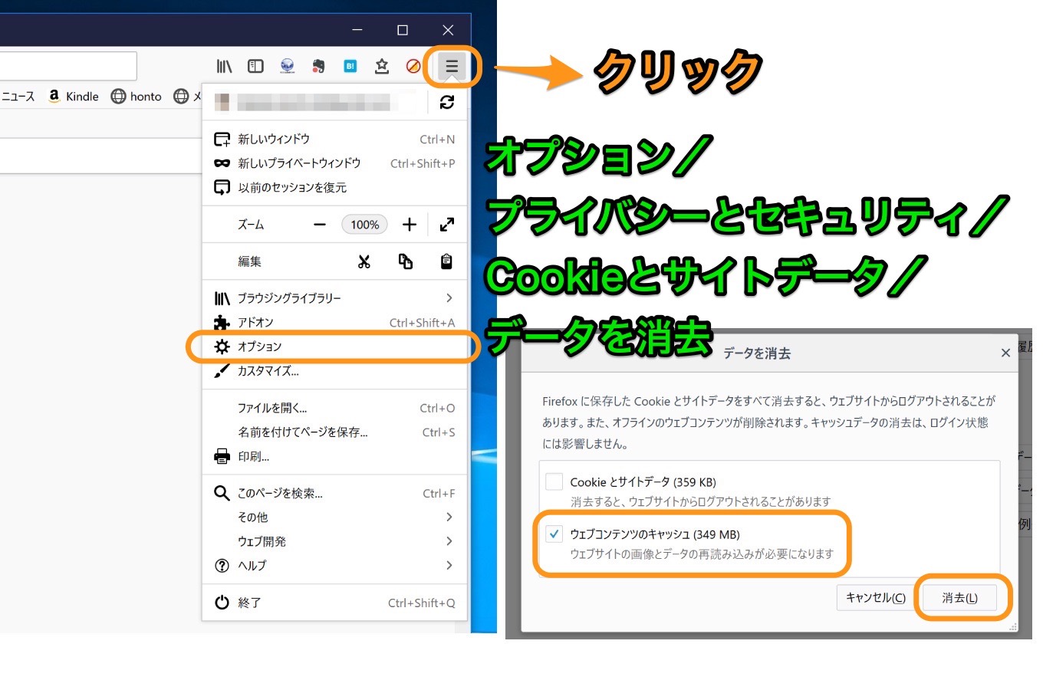1043x690 pixels.
Task: Click the star bookmark extension icon
Action: (381, 67)
